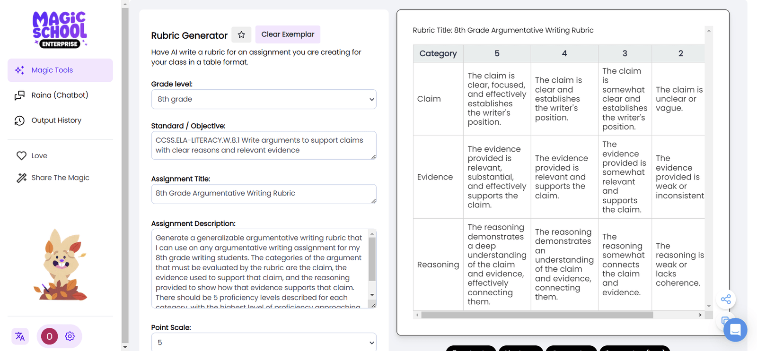The width and height of the screenshot is (757, 351).
Task: Click the Love heart icon
Action: coord(22,155)
